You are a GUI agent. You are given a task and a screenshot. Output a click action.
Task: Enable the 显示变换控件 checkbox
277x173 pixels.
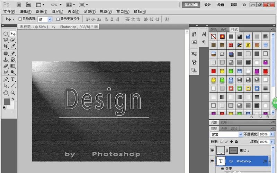pos(58,19)
